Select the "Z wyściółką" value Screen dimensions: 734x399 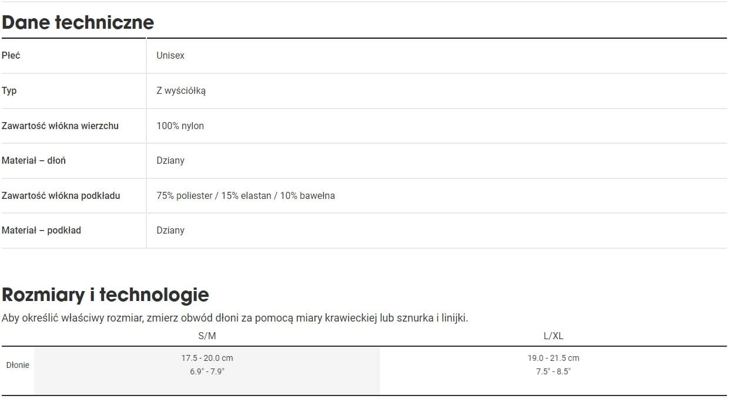181,90
